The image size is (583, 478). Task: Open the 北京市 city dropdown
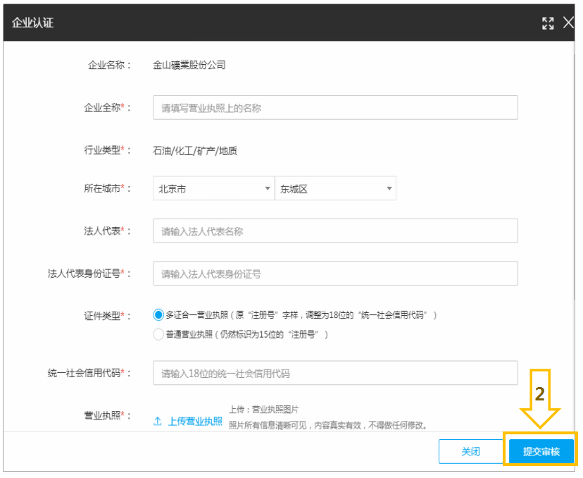(x=213, y=189)
